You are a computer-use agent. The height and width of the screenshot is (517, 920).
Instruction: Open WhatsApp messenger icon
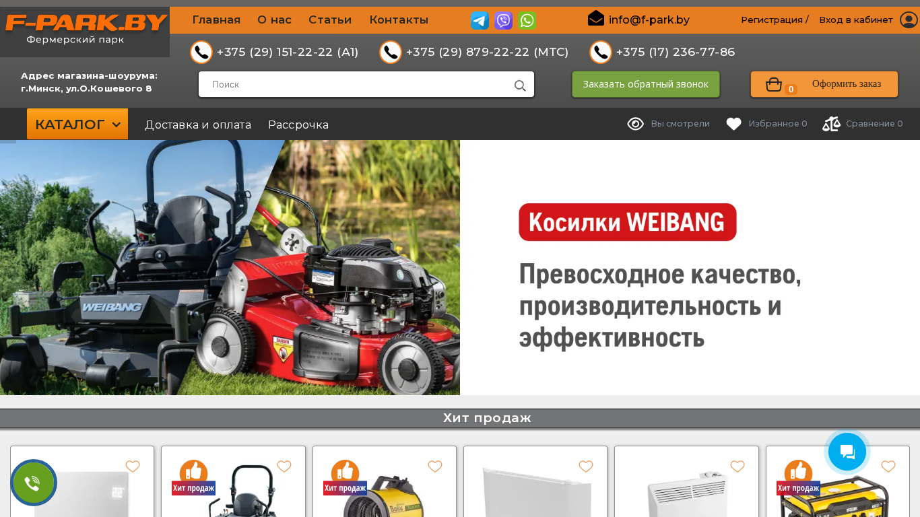(x=527, y=21)
